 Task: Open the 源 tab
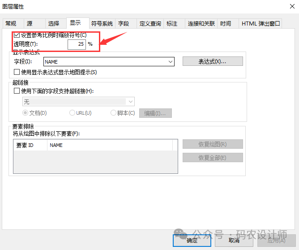pyautogui.click(x=30, y=24)
